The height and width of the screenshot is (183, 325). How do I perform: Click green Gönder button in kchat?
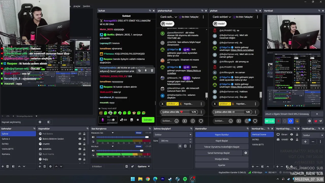click(148, 120)
